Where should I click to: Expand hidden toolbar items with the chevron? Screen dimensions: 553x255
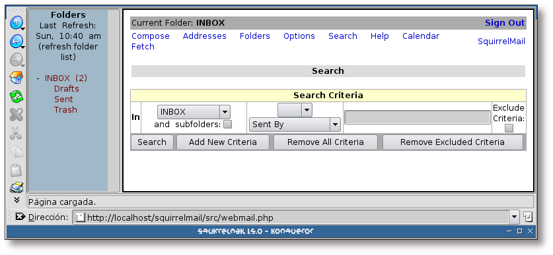click(17, 200)
